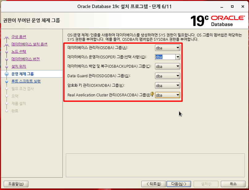Click the 도움말(H) help button
The width and height of the screenshot is (249, 190).
pos(16,184)
